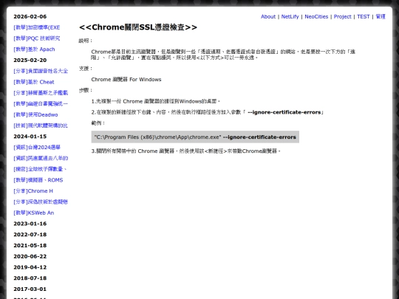
Task: Expand the 2017-03-01 date group
Action: click(x=30, y=289)
